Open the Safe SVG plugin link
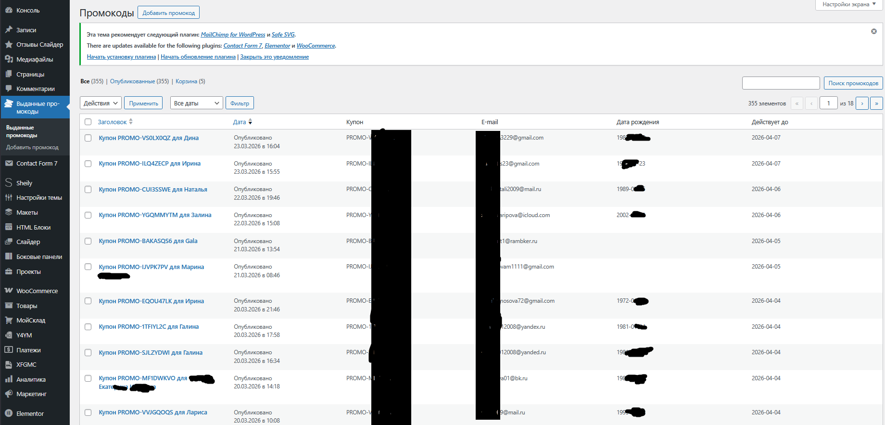Viewport: 885px width, 425px height. coord(283,35)
